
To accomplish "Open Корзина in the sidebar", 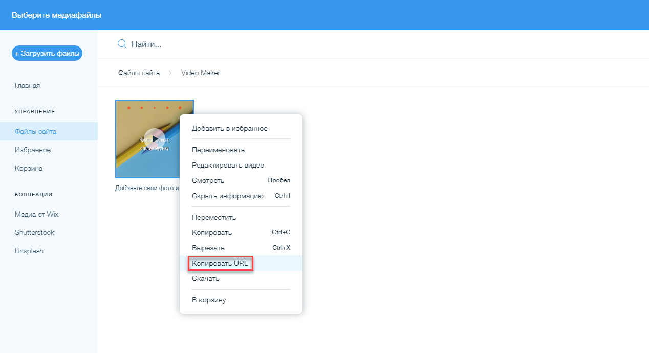I will click(x=29, y=168).
